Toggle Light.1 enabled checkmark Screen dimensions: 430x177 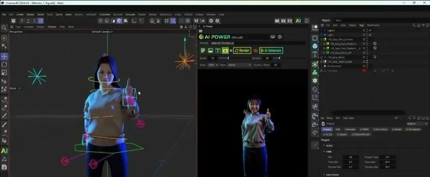[x=370, y=31]
